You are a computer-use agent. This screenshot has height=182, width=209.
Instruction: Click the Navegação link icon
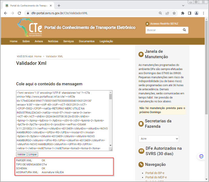click(141, 164)
